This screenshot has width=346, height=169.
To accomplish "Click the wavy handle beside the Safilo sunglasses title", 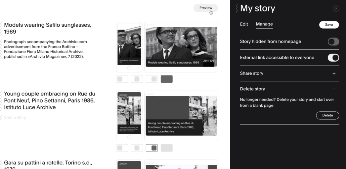I will tap(1, 28).
